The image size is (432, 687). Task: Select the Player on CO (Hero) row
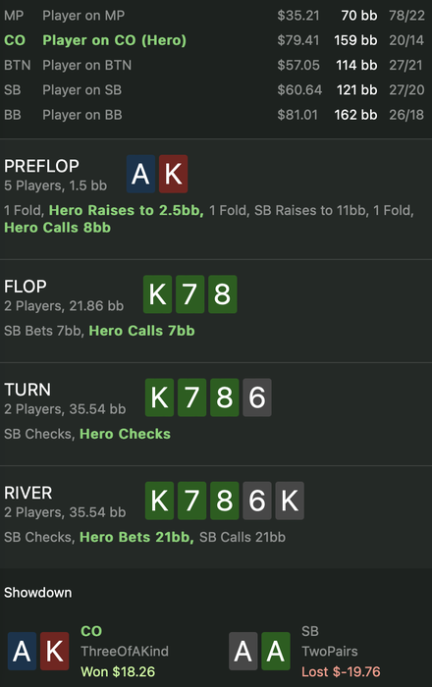pos(215,40)
